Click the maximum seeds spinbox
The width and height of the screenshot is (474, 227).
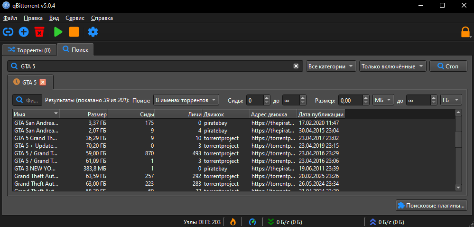click(x=294, y=100)
